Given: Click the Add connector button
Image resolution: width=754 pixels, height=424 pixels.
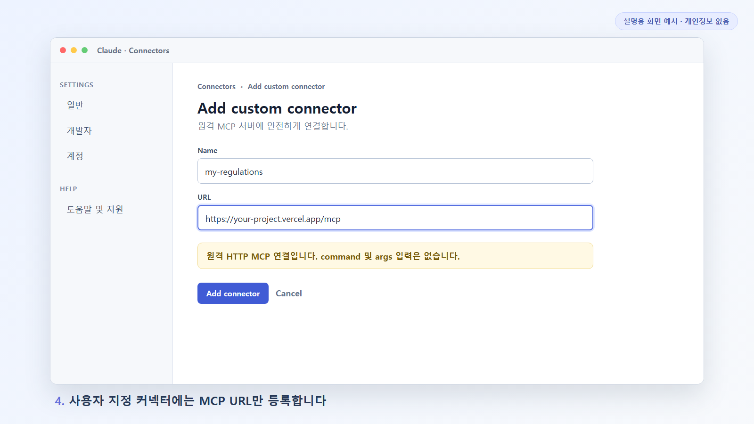Looking at the screenshot, I should click(x=233, y=293).
